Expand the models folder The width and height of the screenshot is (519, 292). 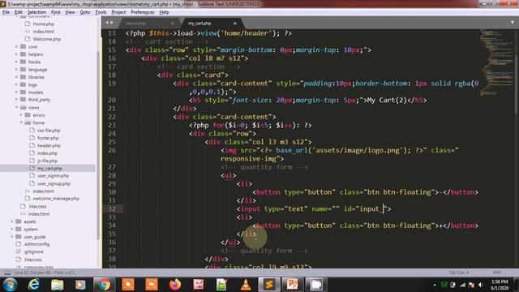[x=16, y=92]
